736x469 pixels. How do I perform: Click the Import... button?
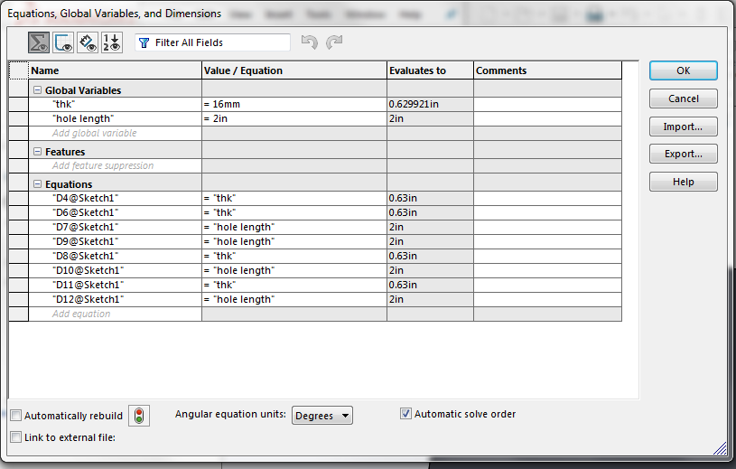pyautogui.click(x=684, y=127)
